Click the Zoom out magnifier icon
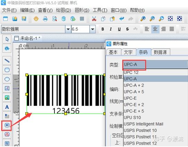Viewport: 188px width, 147px height. (152, 19)
